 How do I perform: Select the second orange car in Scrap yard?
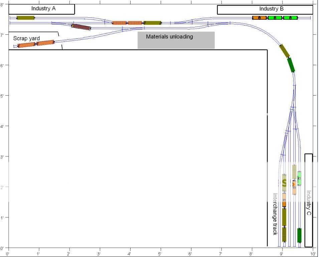45,42
